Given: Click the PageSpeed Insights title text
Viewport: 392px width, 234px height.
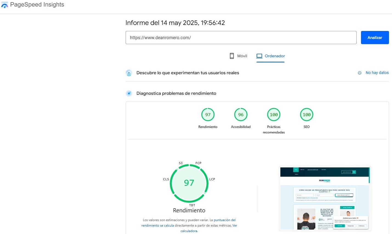Looking at the screenshot, I should click(x=37, y=5).
